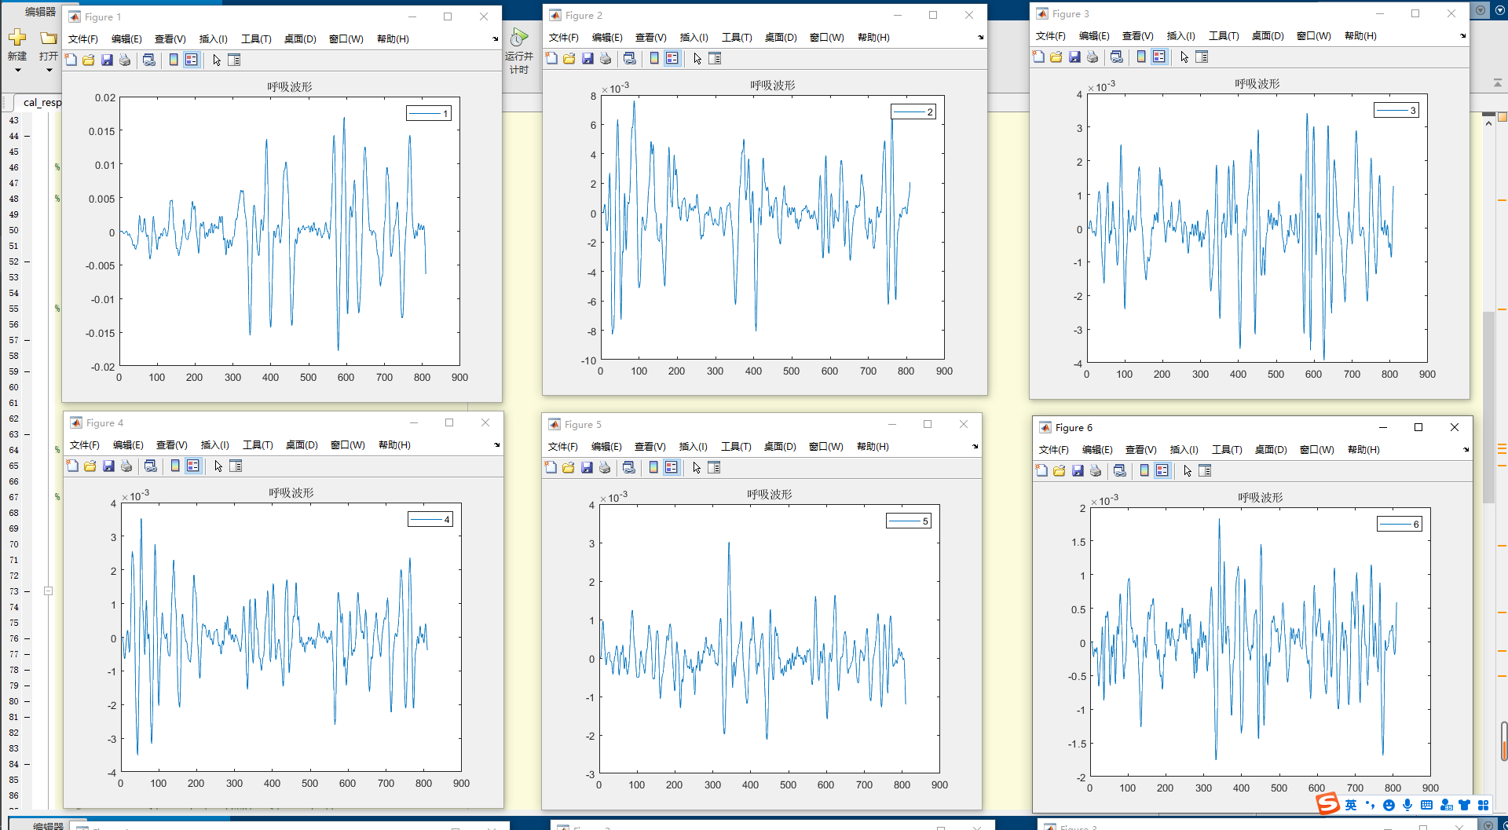Open Property Inspector icon in Figure 3
Screen dimensions: 1508x830
(x=1202, y=57)
